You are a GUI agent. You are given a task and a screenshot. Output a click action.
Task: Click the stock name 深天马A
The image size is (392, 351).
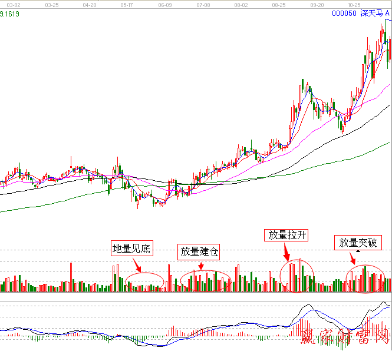[375, 13]
